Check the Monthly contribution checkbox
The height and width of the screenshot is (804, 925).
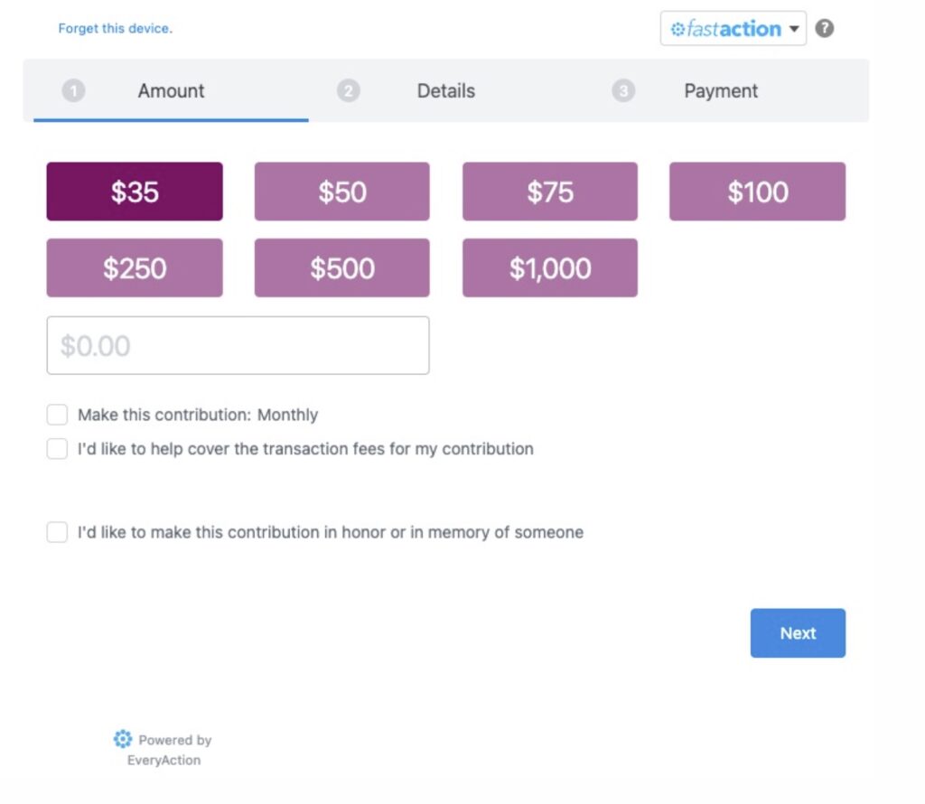click(x=57, y=415)
